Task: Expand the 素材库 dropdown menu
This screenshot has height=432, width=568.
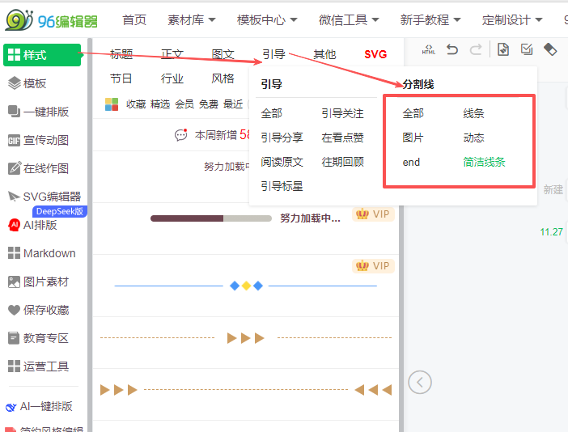Action: tap(192, 19)
